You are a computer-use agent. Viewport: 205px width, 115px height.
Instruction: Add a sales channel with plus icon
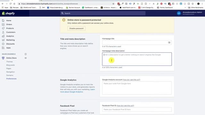pos(26,54)
